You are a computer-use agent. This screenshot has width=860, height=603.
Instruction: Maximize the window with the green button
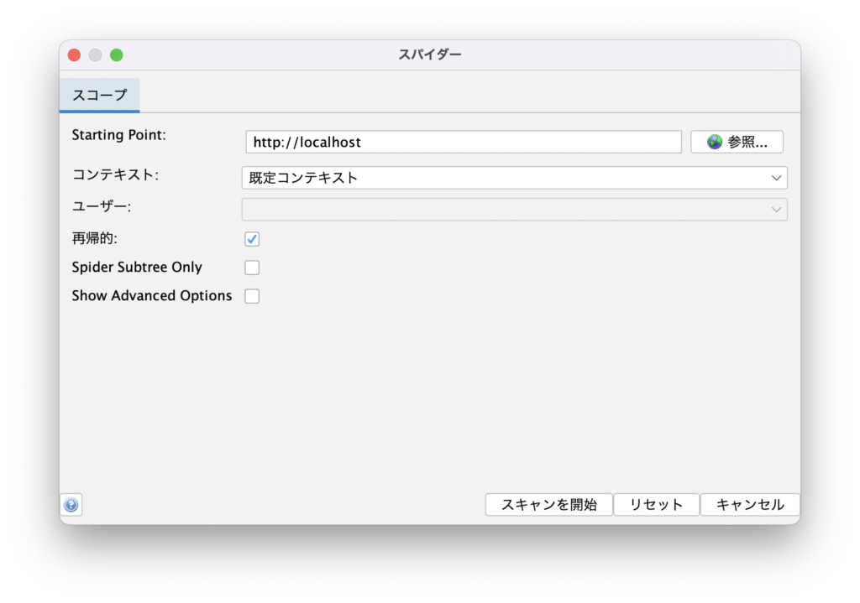click(x=116, y=55)
